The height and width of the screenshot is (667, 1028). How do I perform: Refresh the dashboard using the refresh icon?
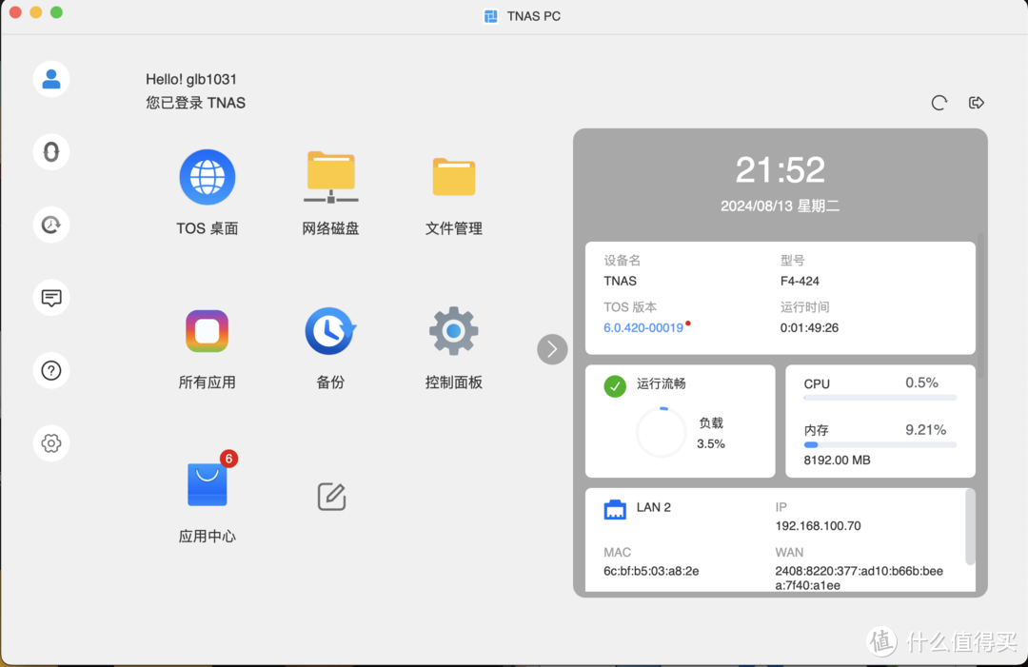pyautogui.click(x=939, y=102)
